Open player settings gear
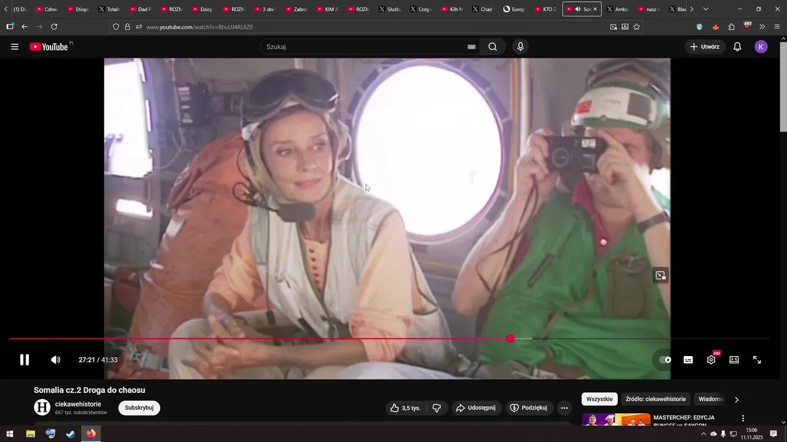This screenshot has height=442, width=787. click(x=711, y=360)
